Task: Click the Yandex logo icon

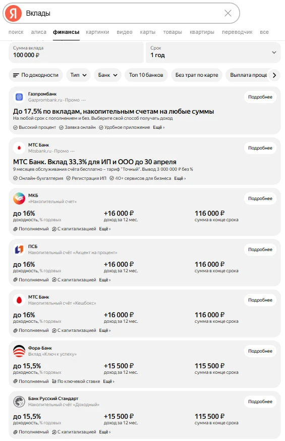Action: click(x=14, y=13)
